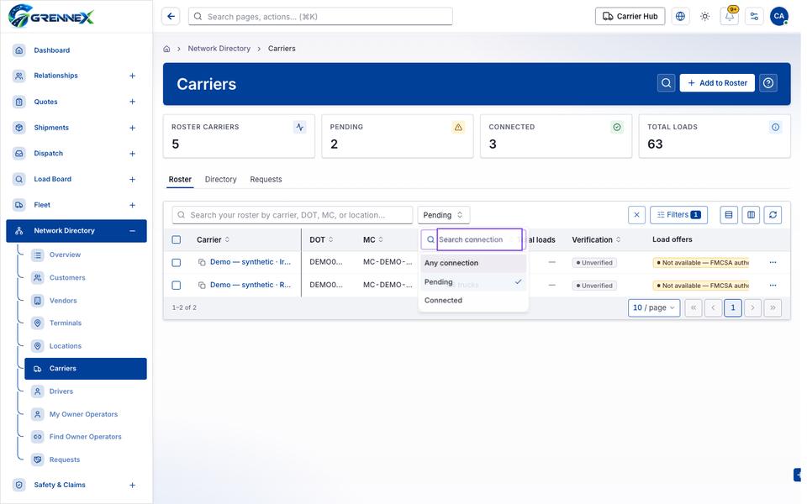Open Drivers in the sidebar
The width and height of the screenshot is (807, 504).
61,391
